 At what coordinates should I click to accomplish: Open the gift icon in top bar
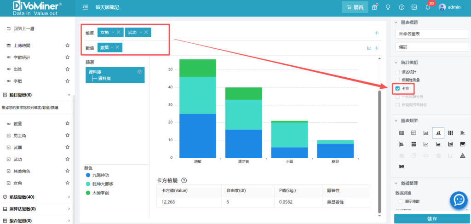click(x=375, y=7)
